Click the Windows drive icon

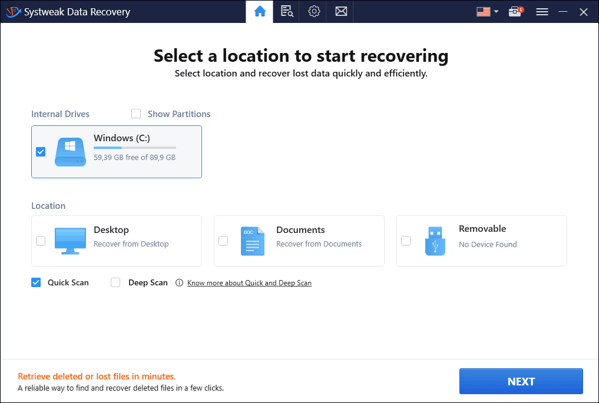pos(70,152)
